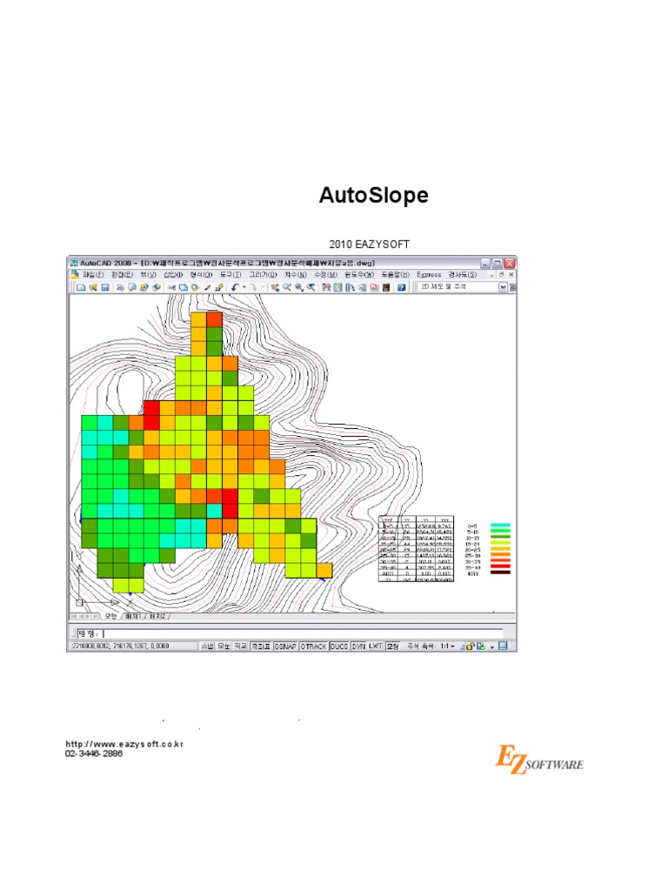
Task: Click the slope statistics table
Action: [417, 549]
